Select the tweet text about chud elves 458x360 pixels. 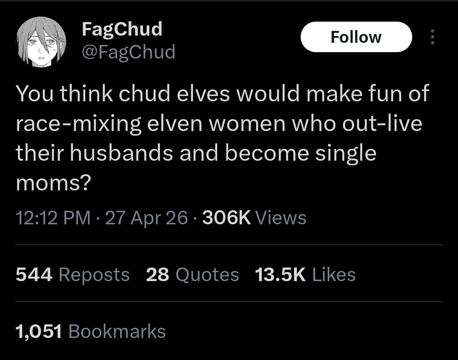223,138
